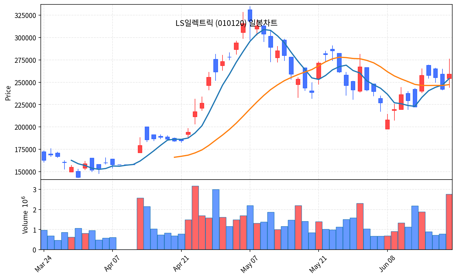This screenshot has width=457, height=279.
Task: Select the volume axis tick 1
Action: point(35,230)
